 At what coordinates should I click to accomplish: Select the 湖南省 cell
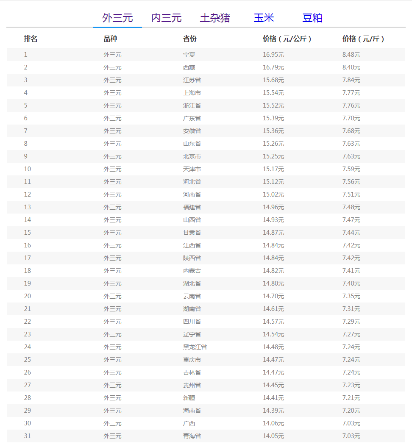coord(192,309)
